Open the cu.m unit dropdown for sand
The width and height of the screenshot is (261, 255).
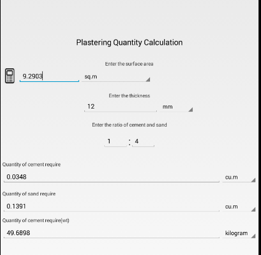tap(239, 207)
